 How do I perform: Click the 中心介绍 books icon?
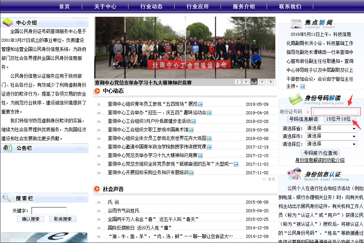[x=7, y=22]
